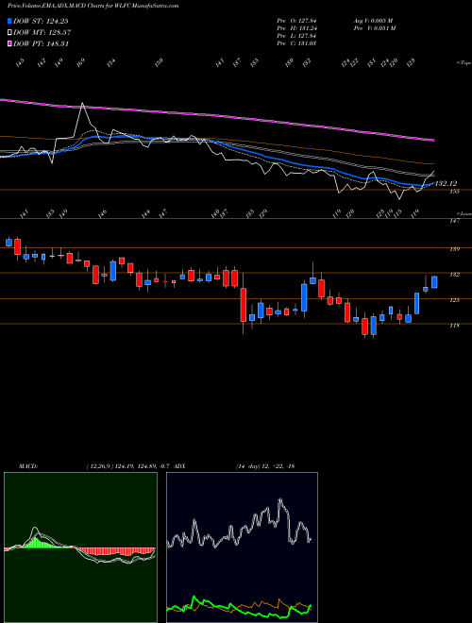Image resolution: width=472 pixels, height=623 pixels.
Task: Click the 'Pre L: 127.84' low value
Action: coord(296,36)
